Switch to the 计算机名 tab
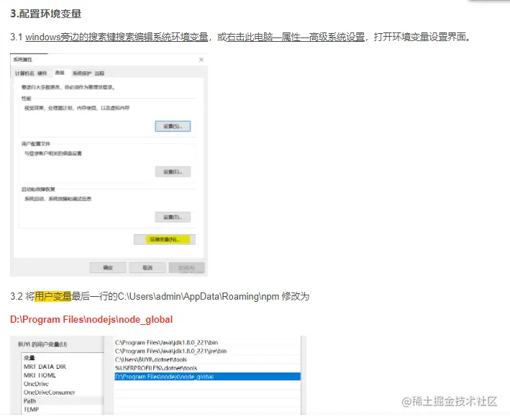Image resolution: width=510 pixels, height=420 pixels. click(24, 73)
